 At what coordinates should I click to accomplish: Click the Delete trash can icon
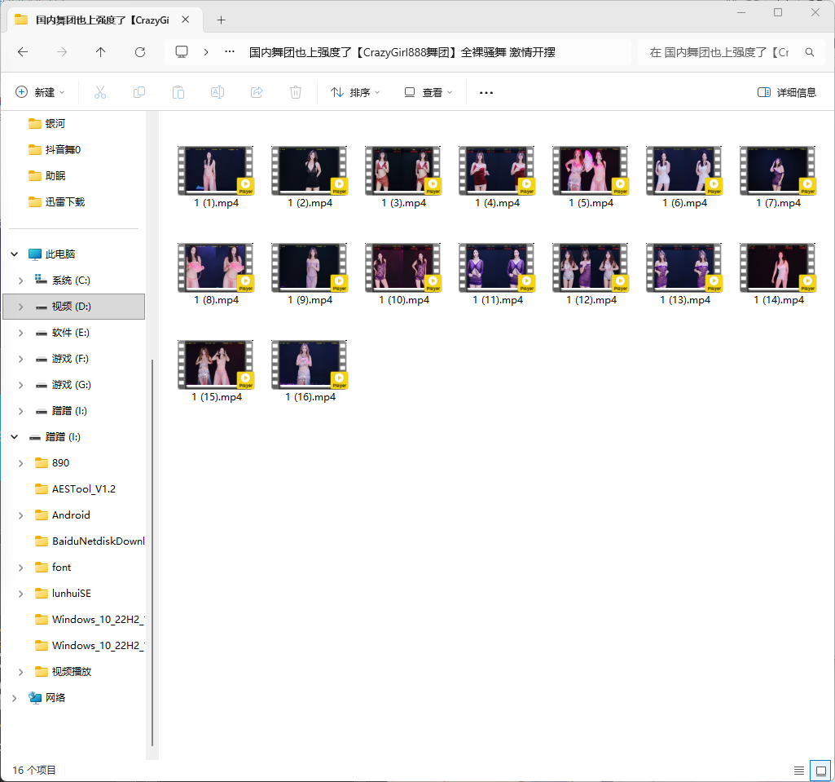click(296, 93)
